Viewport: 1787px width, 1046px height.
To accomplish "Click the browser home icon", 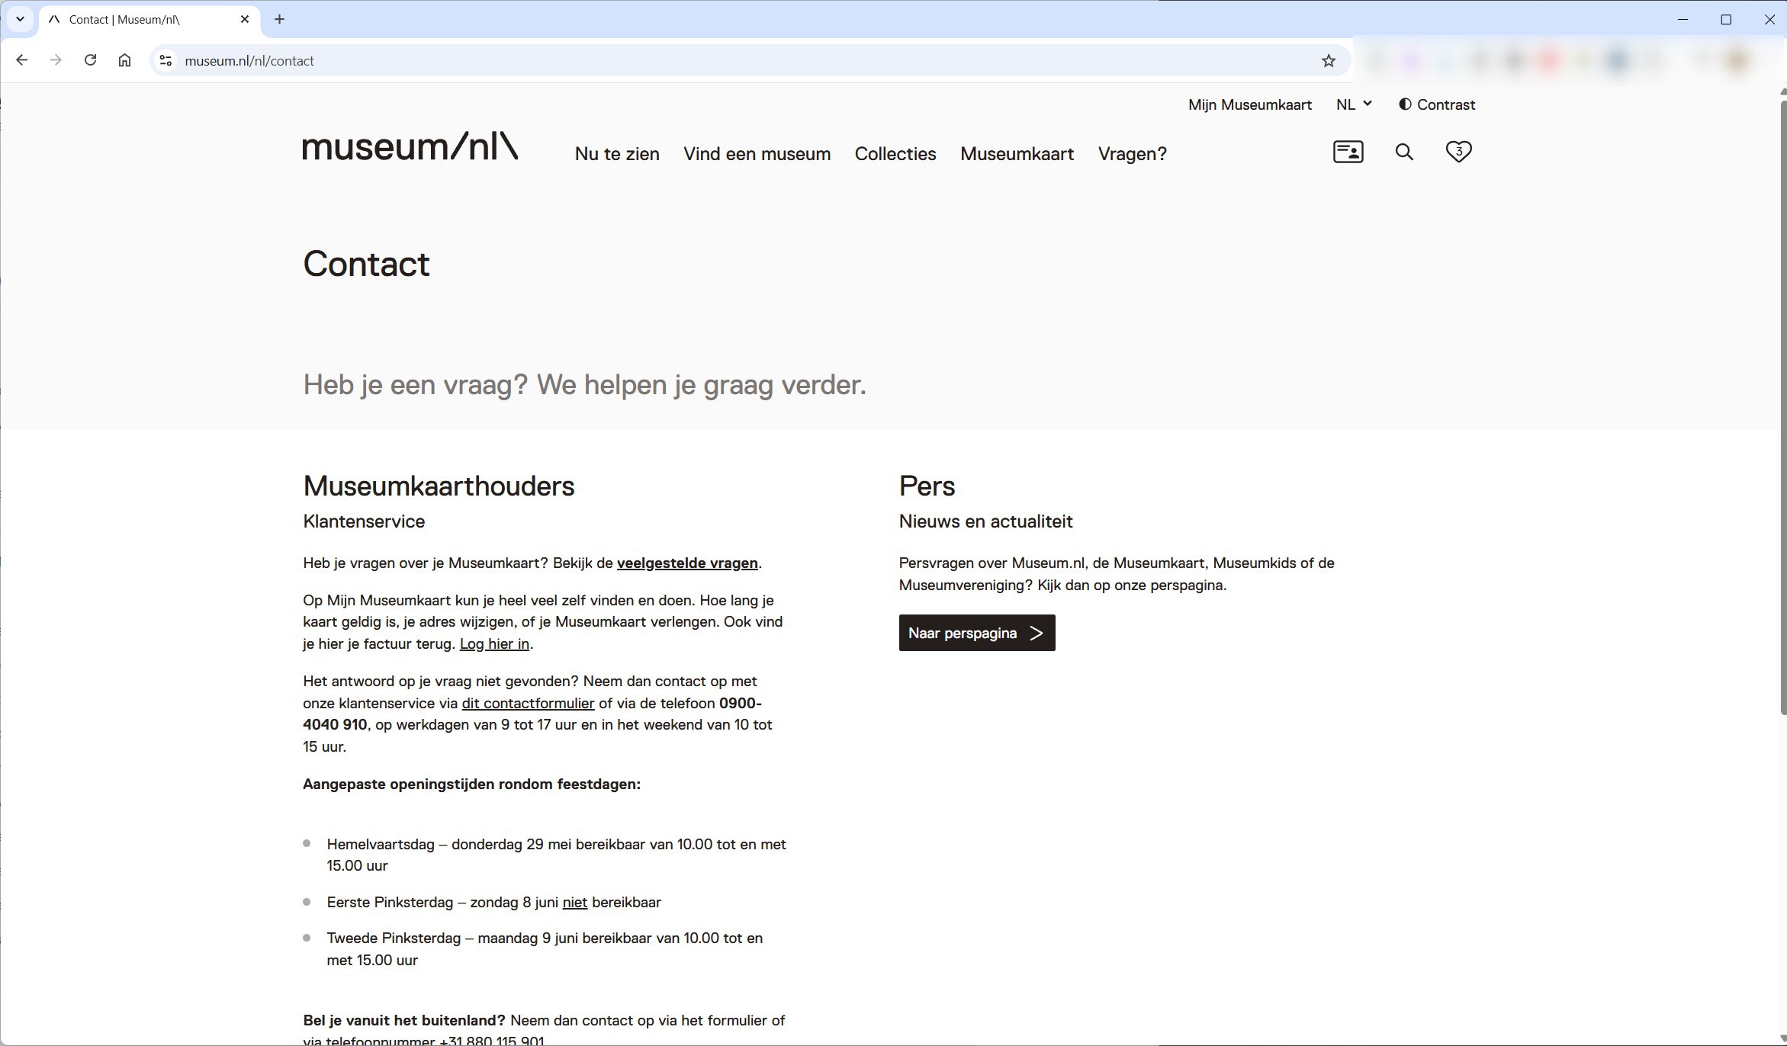I will click(x=124, y=60).
